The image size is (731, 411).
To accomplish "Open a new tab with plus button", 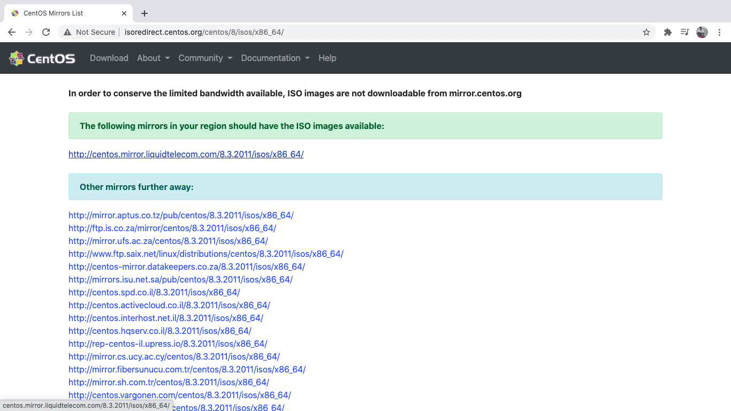I will 144,13.
